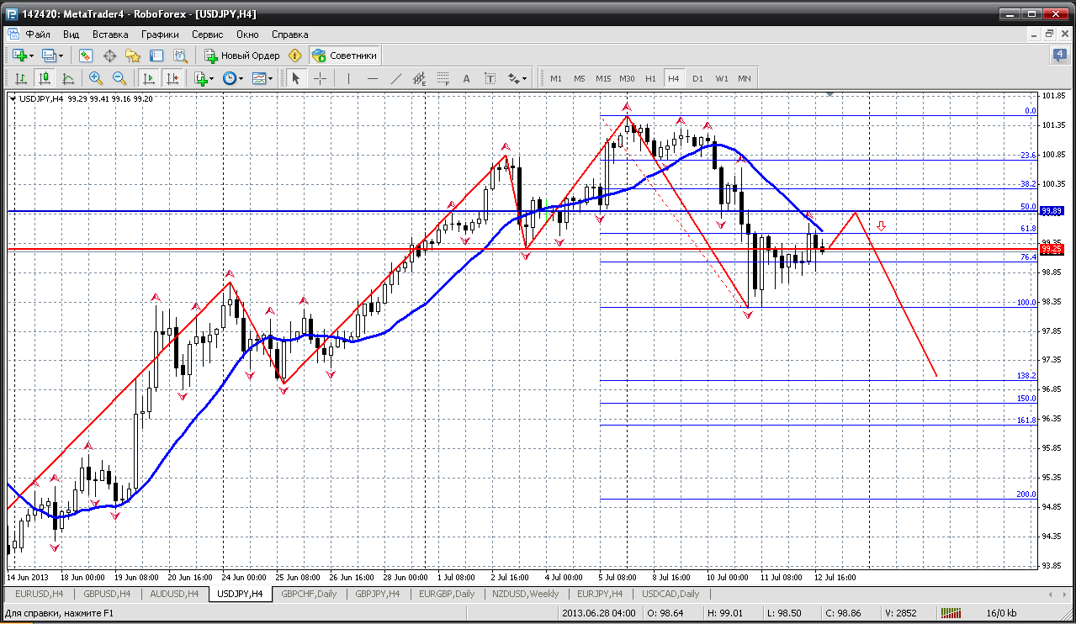Open the Data Window crosshair icon

[x=109, y=56]
